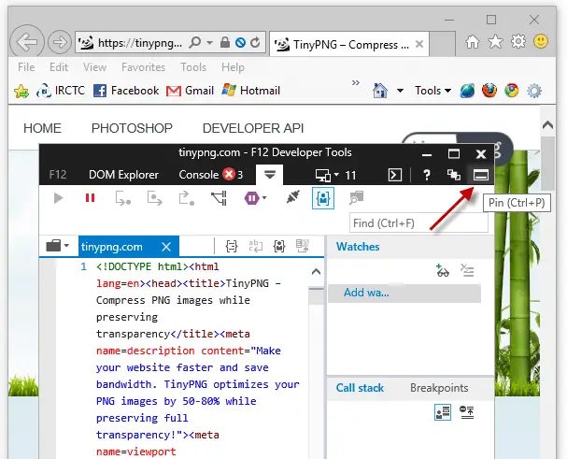
Task: Close the TinyPNG browser tab
Action: (x=419, y=44)
